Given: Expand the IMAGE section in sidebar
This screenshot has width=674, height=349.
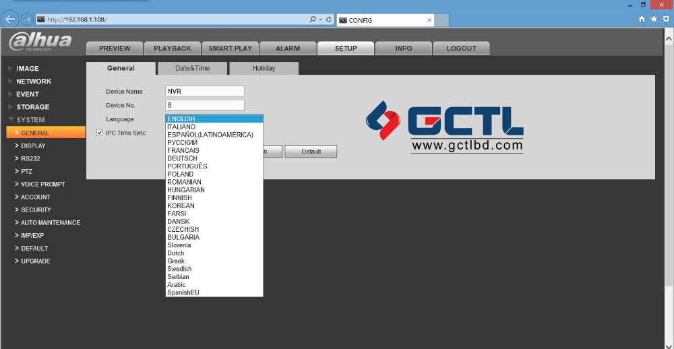Looking at the screenshot, I should (x=28, y=69).
